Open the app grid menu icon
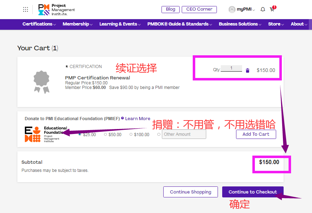This screenshot has height=213, width=312. pos(26,9)
